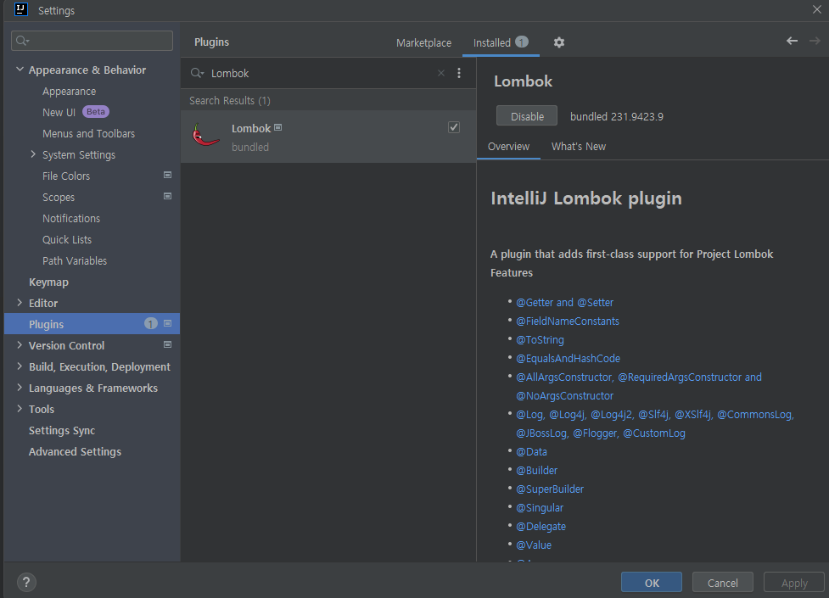The height and width of the screenshot is (598, 829).
Task: Open the @Value link
Action: point(534,545)
